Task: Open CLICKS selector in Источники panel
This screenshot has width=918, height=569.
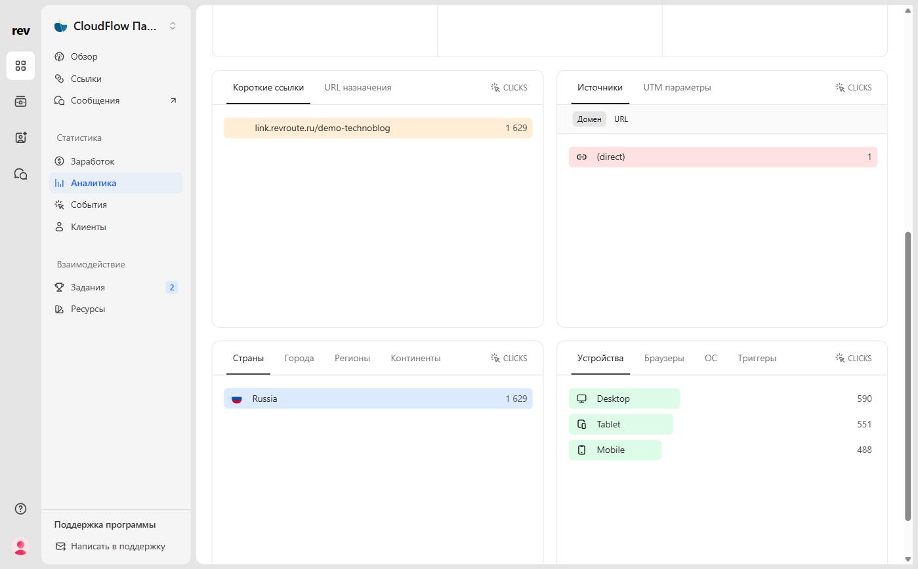Action: tap(854, 87)
